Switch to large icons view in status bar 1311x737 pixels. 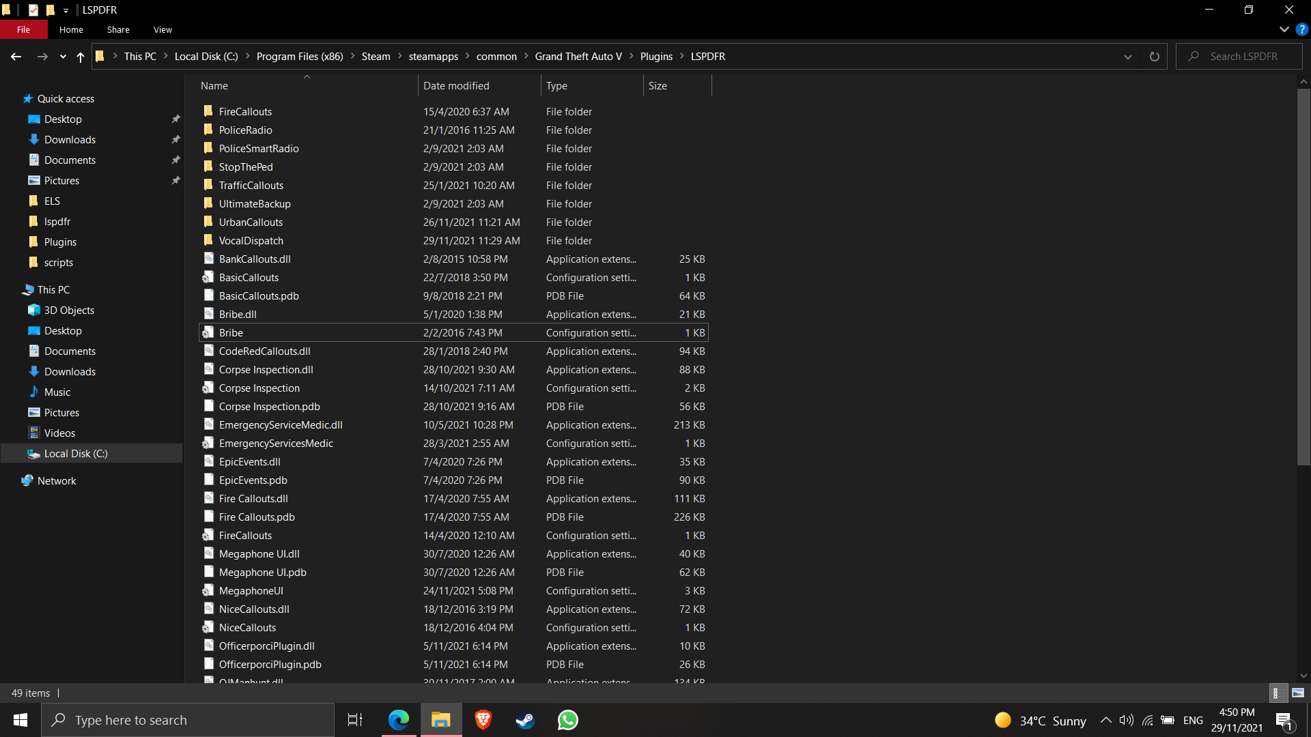point(1298,693)
